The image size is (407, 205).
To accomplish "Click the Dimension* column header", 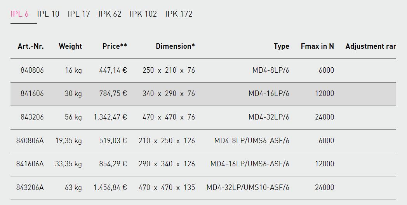I will [175, 46].
